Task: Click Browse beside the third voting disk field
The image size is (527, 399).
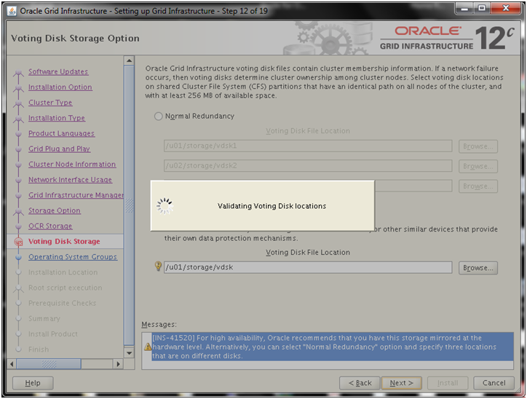Action: point(478,186)
